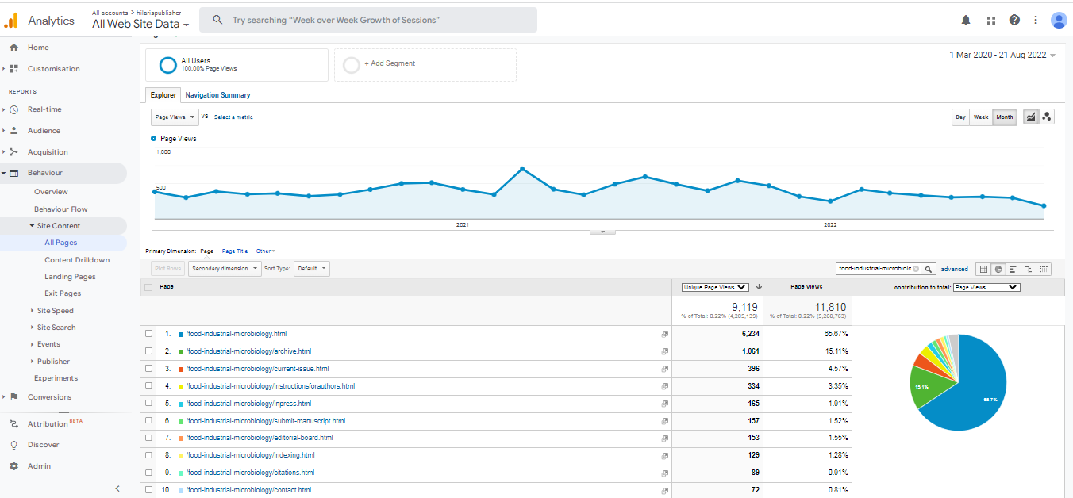Switch table to data grid view
Screen dimensions: 1073x498
click(983, 269)
